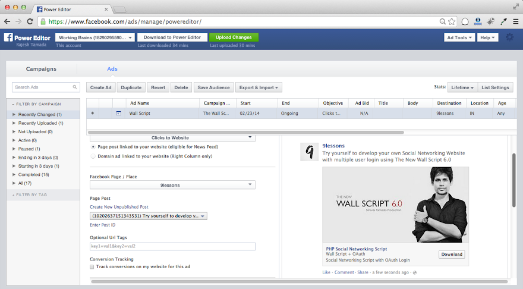Image resolution: width=523 pixels, height=289 pixels.
Task: Reload the Power Editor page
Action: point(30,21)
